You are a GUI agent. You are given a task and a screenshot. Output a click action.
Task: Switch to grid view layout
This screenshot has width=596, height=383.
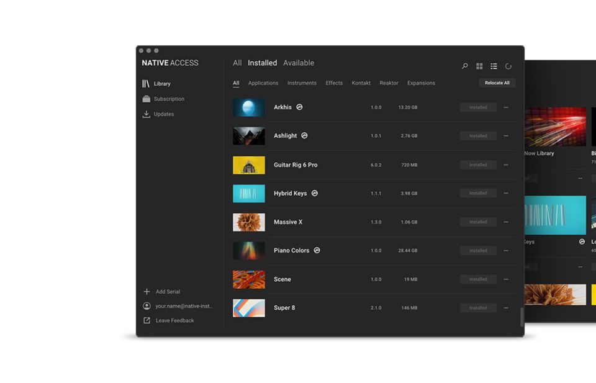(479, 66)
